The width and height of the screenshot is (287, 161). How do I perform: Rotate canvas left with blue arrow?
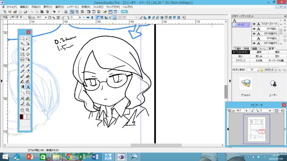[64, 17]
